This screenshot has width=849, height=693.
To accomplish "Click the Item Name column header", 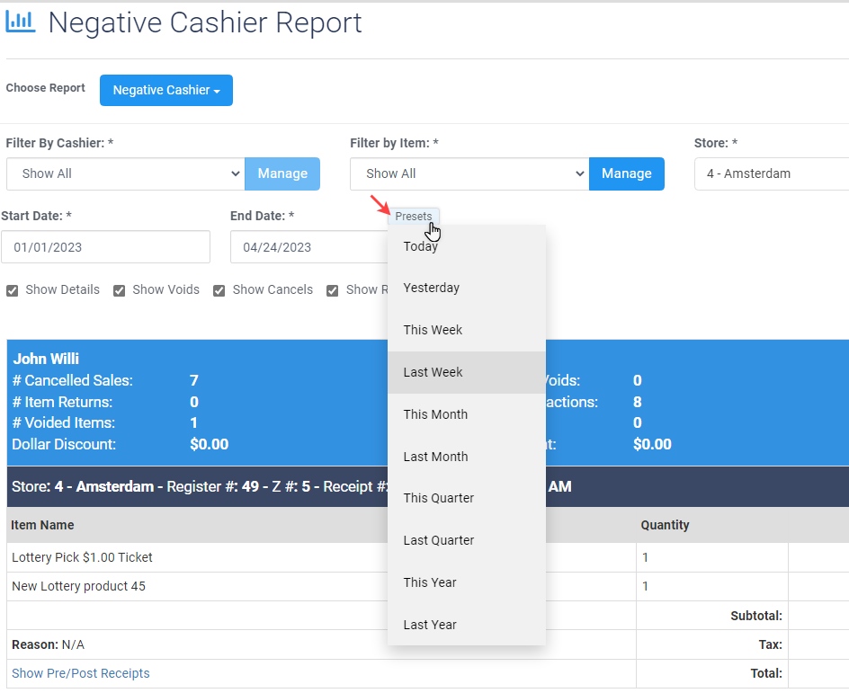I will pyautogui.click(x=43, y=525).
